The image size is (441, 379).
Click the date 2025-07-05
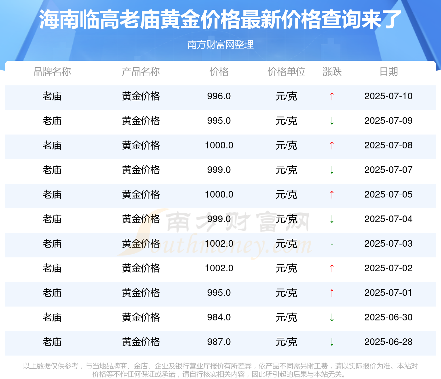(388, 194)
